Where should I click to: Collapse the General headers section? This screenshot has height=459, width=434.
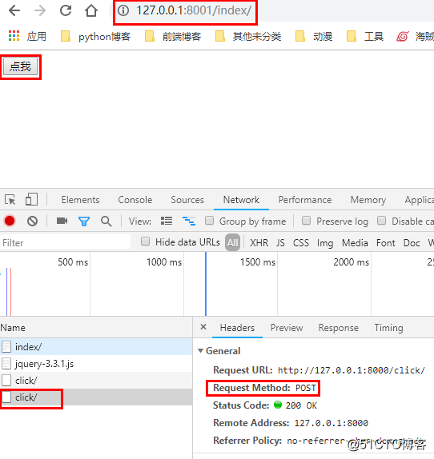coord(201,350)
